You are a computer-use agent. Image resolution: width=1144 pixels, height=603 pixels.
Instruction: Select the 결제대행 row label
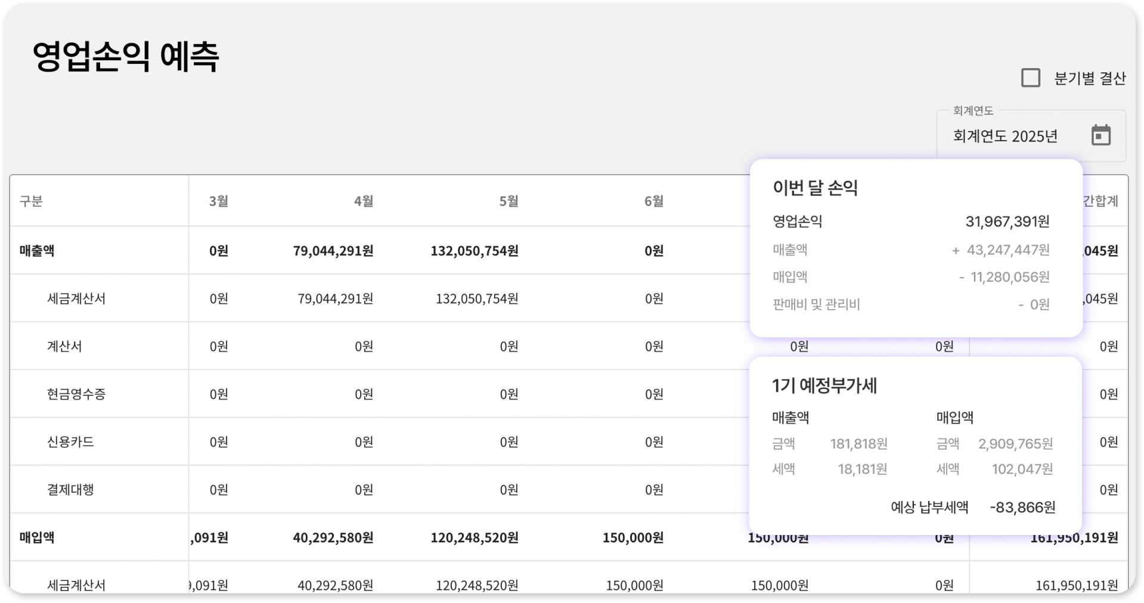pyautogui.click(x=70, y=490)
